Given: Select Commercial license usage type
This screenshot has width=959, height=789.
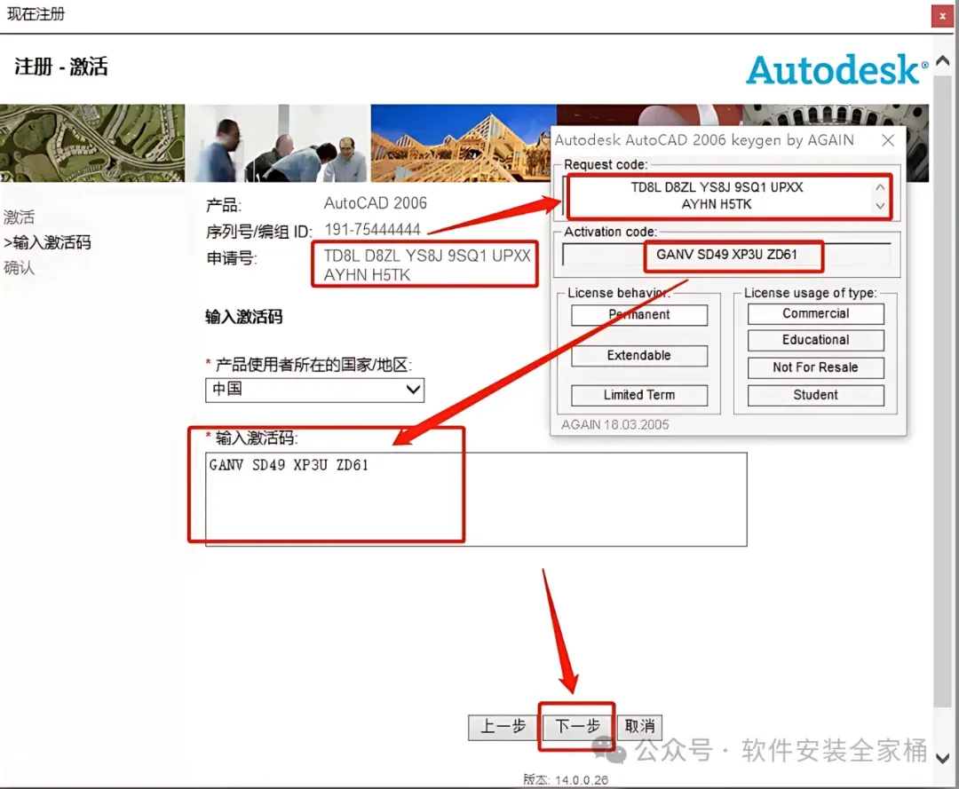Looking at the screenshot, I should pyautogui.click(x=816, y=313).
